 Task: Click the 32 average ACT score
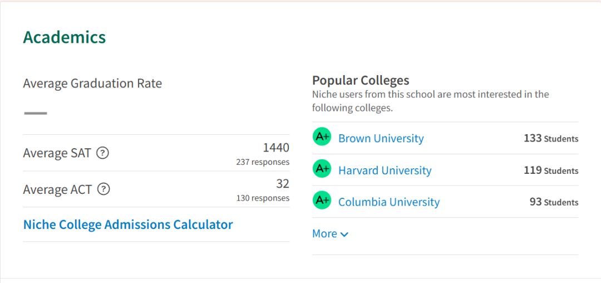(x=283, y=184)
